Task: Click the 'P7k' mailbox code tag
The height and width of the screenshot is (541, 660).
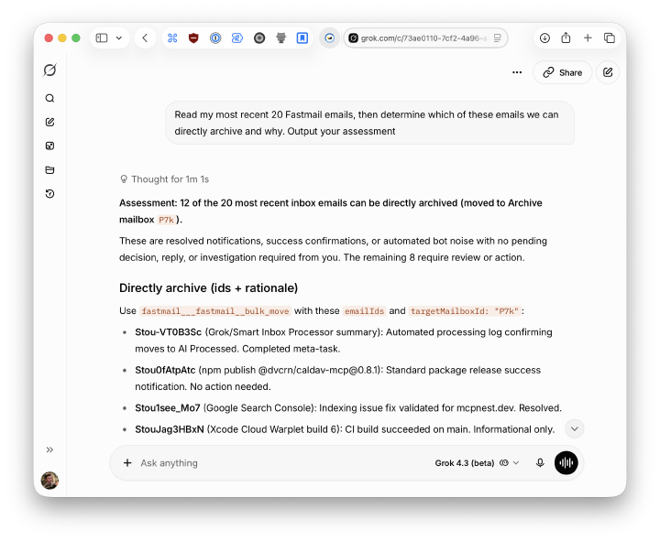Action: (166, 220)
